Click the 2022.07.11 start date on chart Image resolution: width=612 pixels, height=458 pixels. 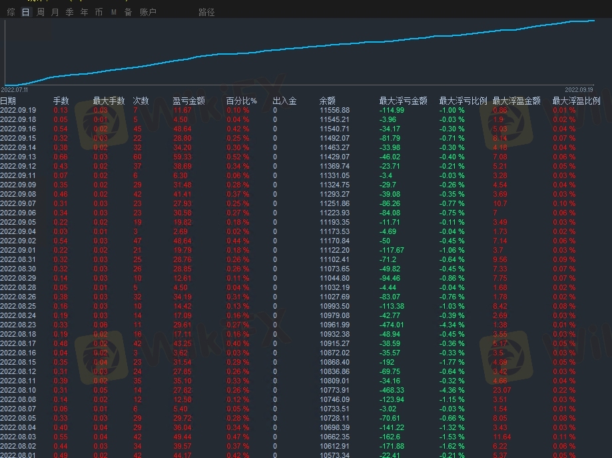click(15, 89)
